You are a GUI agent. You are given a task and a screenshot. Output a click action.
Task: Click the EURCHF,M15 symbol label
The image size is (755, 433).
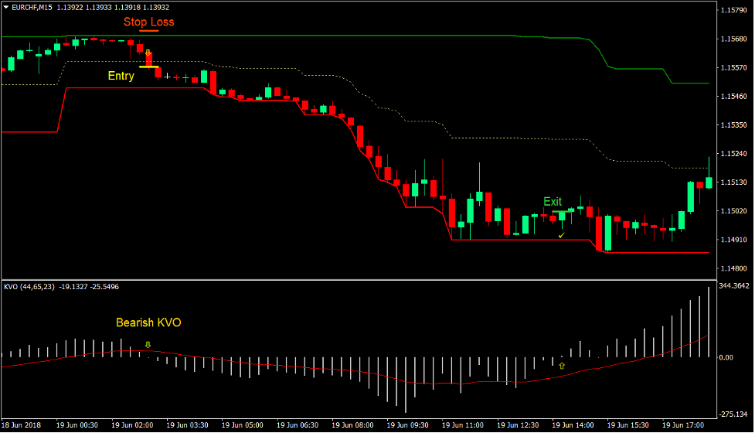pos(32,7)
